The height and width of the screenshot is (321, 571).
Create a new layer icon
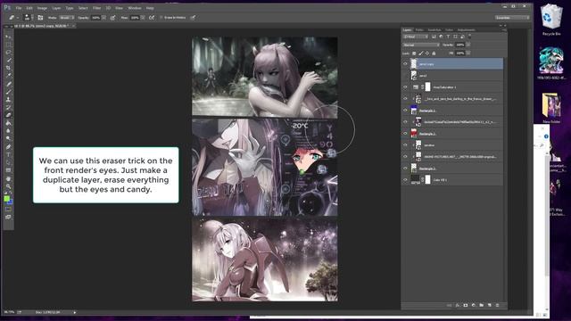490,305
